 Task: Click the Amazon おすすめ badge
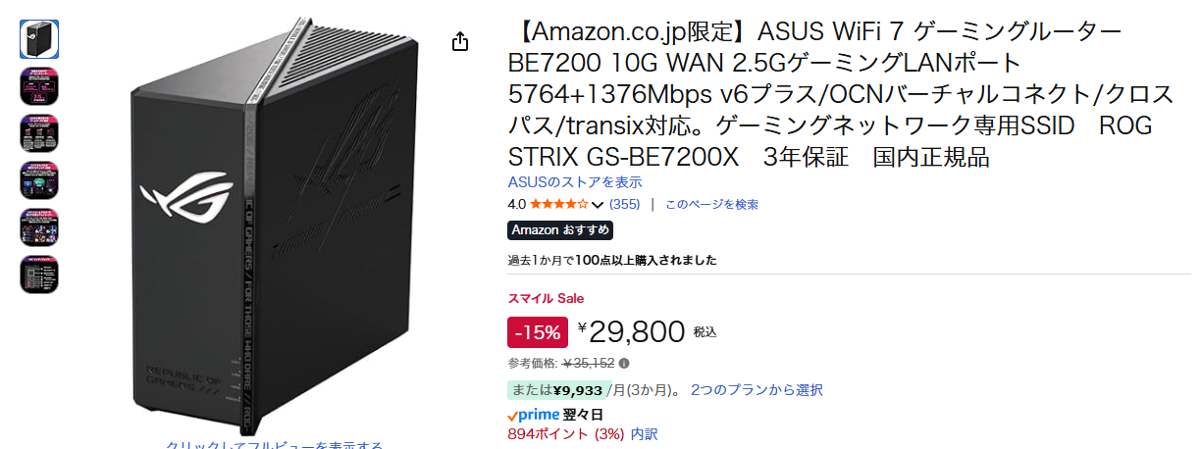click(560, 230)
